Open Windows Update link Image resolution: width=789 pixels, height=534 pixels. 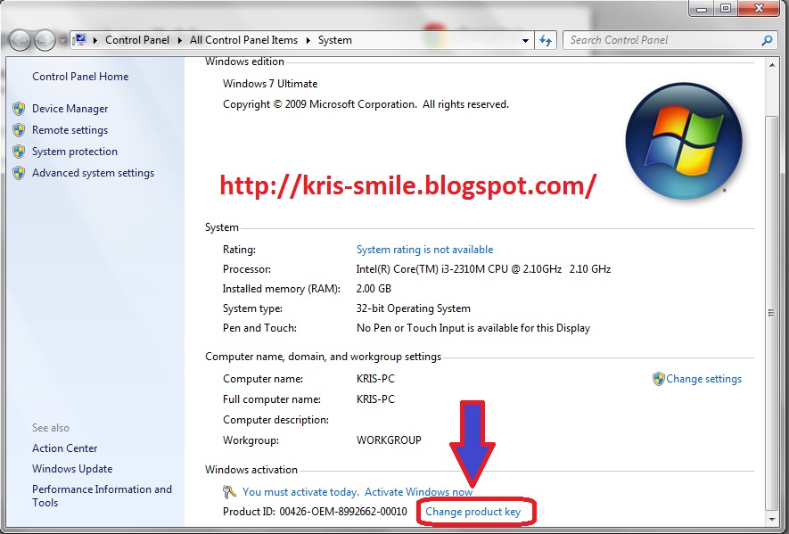(72, 469)
